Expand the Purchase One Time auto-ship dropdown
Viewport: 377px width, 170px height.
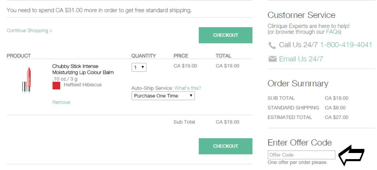point(163,96)
